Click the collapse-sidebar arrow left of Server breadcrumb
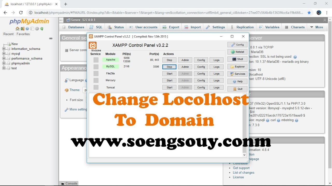 pyautogui.click(x=61, y=20)
